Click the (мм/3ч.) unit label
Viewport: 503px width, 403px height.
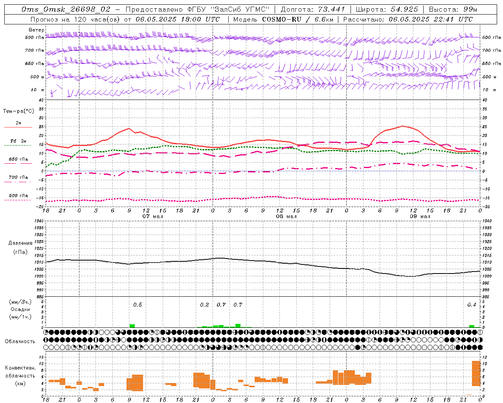[20, 302]
